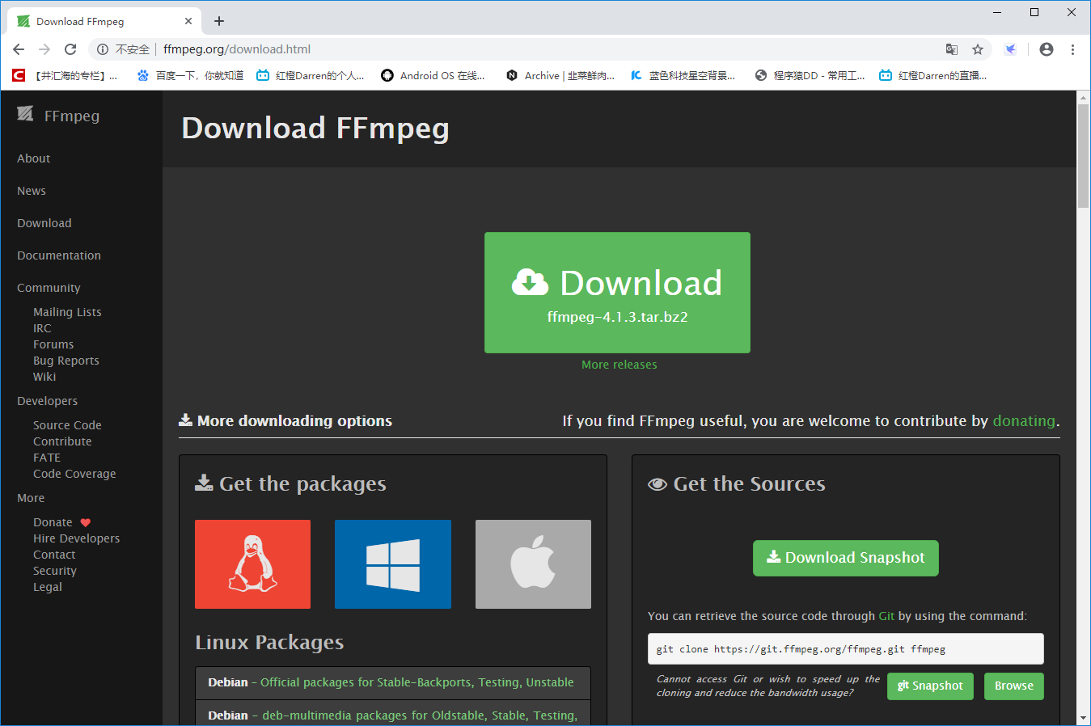Open the 蓝色科技星空背景 bookmark

pyautogui.click(x=683, y=75)
